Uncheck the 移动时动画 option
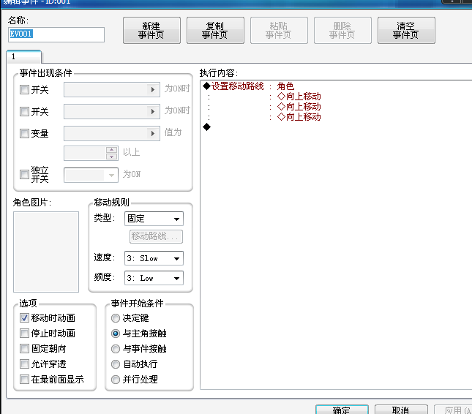472x414 pixels. click(x=24, y=318)
